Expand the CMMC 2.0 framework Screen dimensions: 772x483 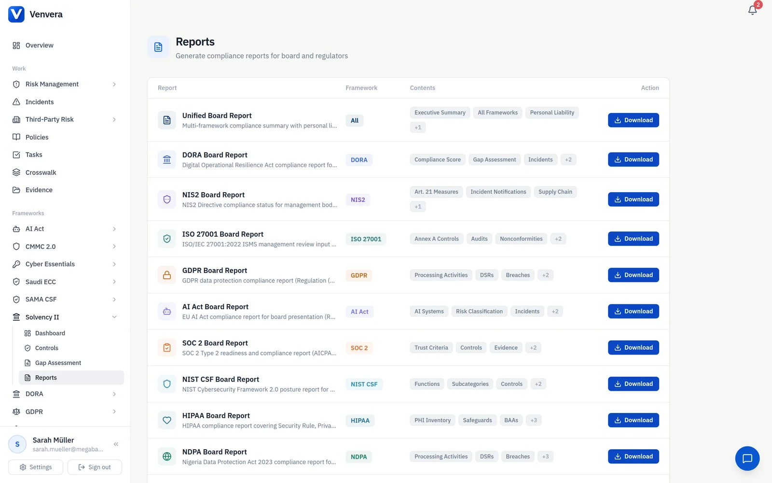[114, 246]
